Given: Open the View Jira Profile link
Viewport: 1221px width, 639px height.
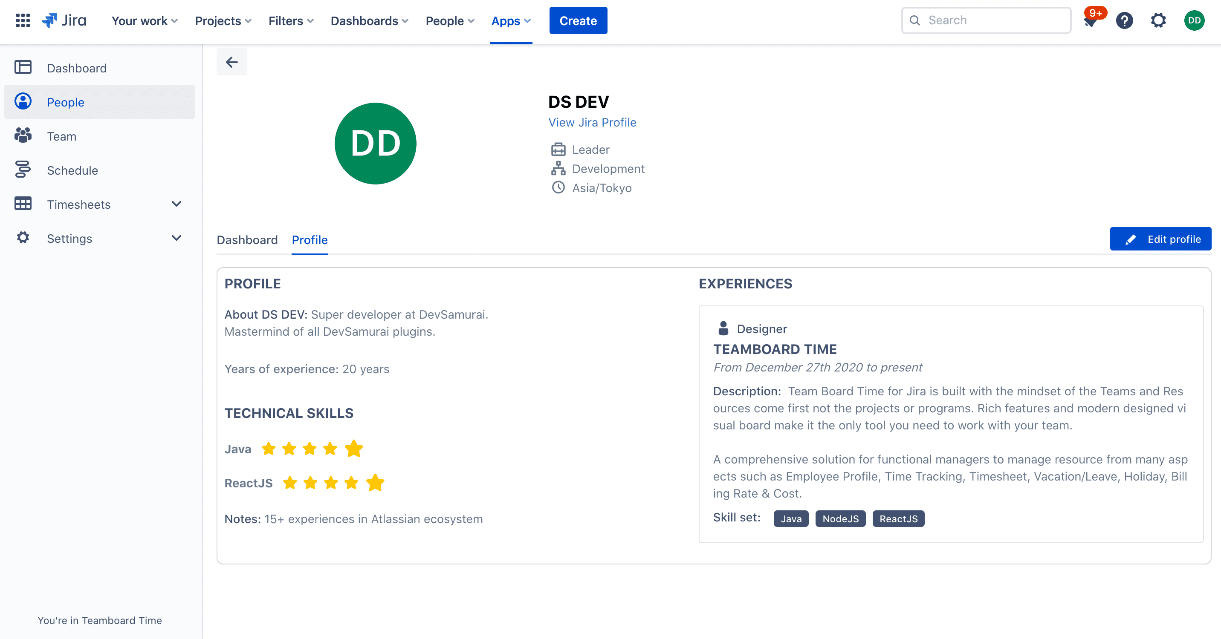Looking at the screenshot, I should point(592,122).
